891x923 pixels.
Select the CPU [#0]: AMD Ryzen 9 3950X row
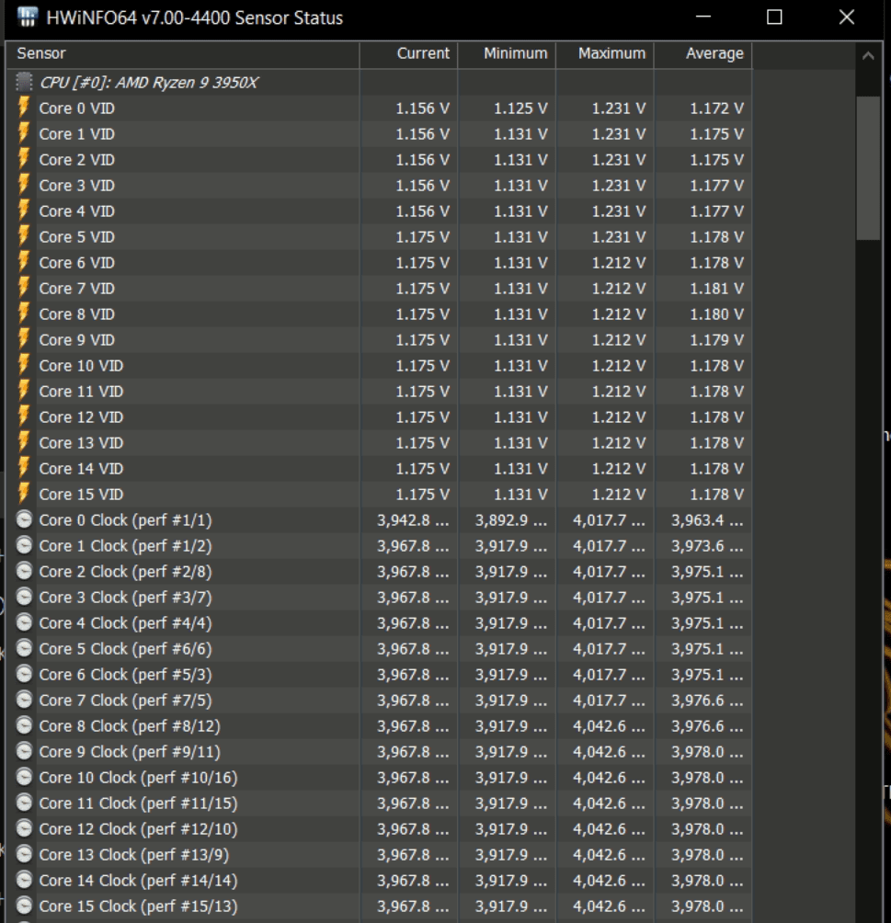pyautogui.click(x=379, y=83)
